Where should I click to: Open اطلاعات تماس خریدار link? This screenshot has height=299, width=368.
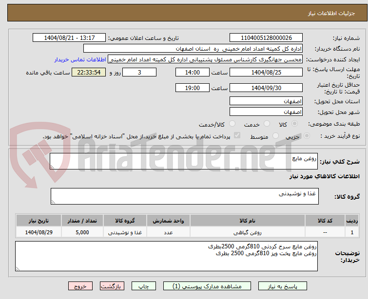pos(80,59)
